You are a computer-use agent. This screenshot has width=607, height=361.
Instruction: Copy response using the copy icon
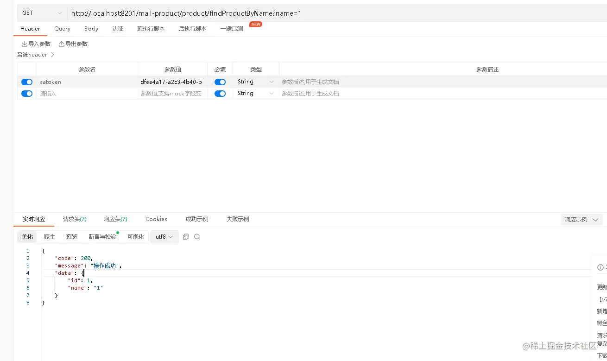(186, 237)
